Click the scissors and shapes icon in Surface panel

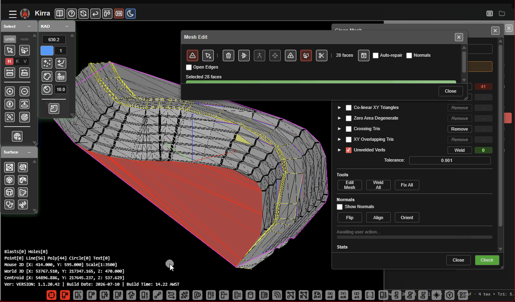tap(23, 205)
